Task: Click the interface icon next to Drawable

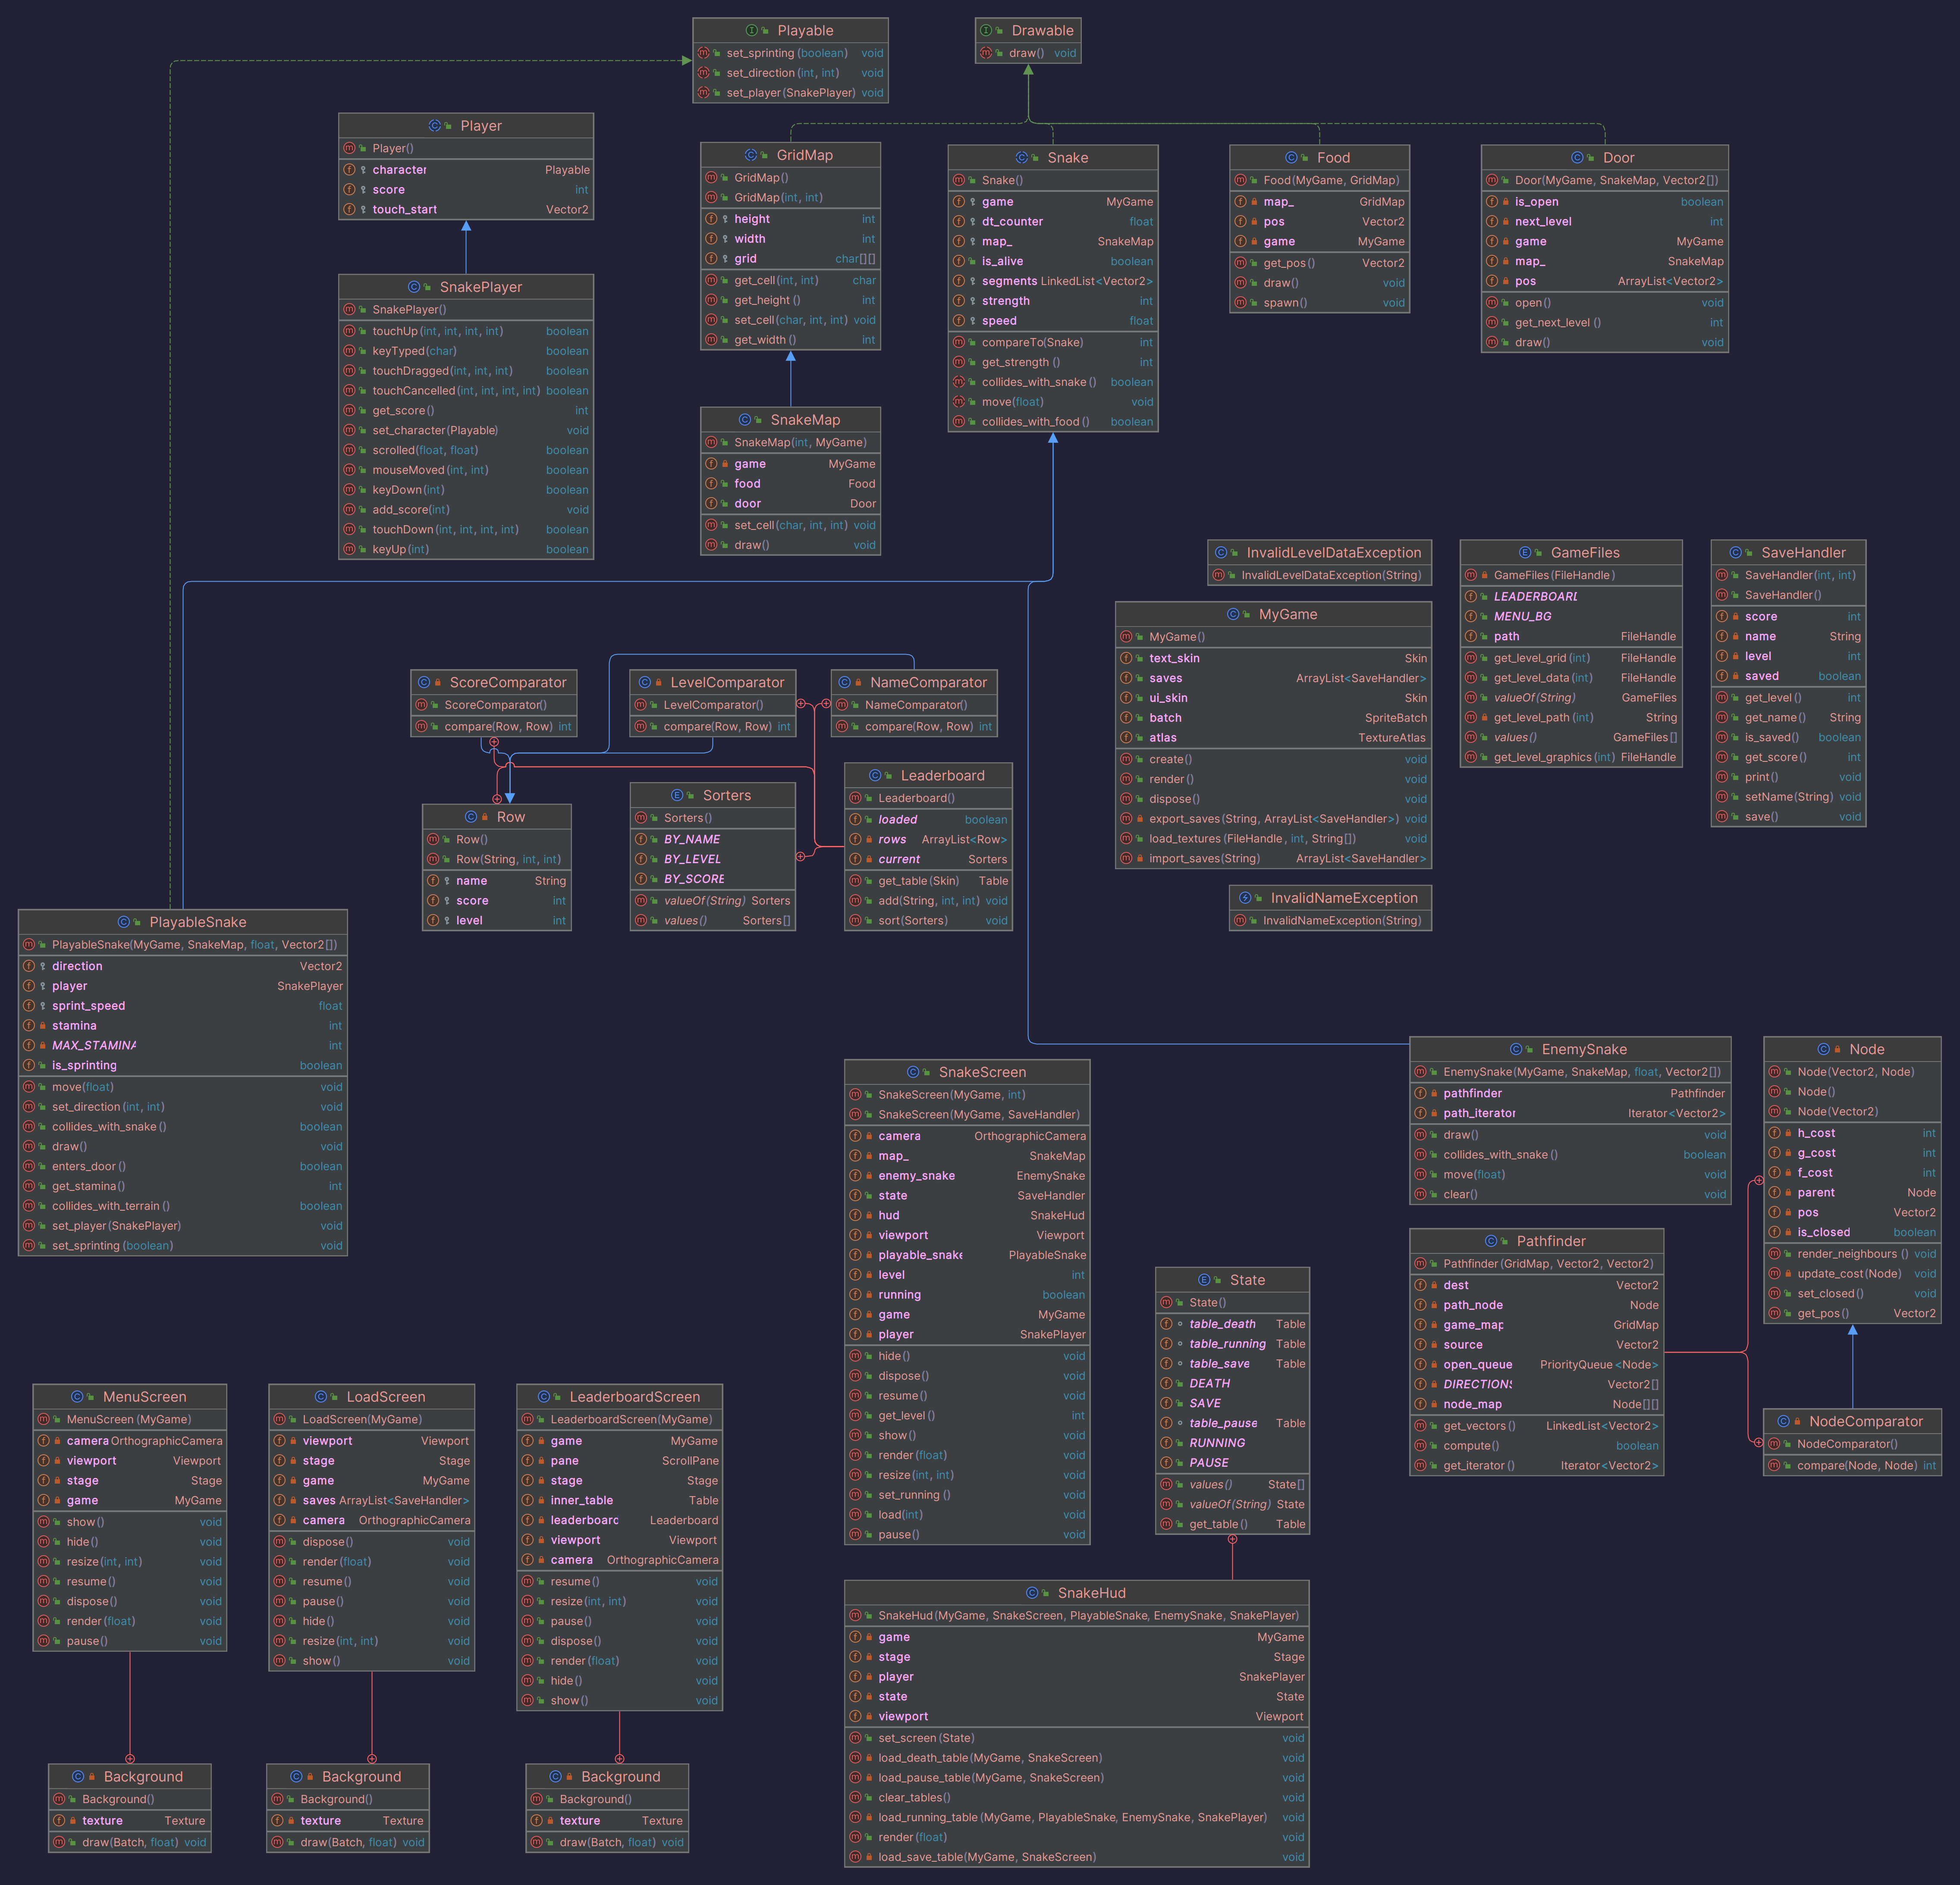Action: [986, 31]
